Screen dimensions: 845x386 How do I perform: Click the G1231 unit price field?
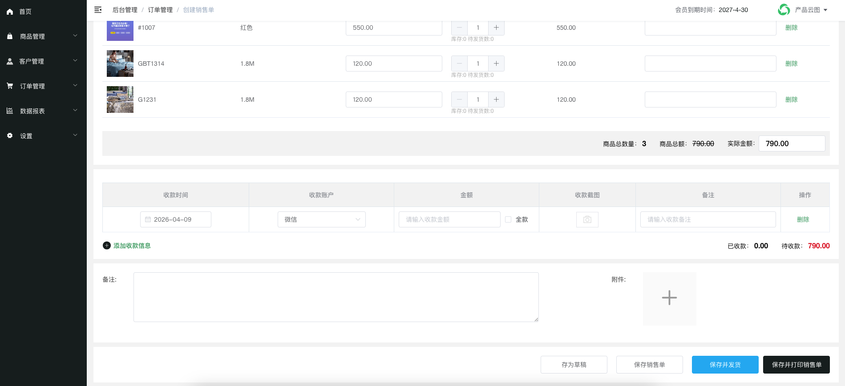[394, 99]
